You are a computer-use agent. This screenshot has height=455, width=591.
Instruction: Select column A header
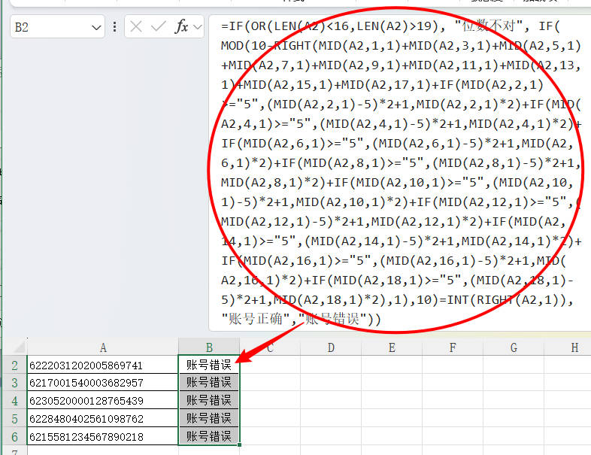coord(102,347)
